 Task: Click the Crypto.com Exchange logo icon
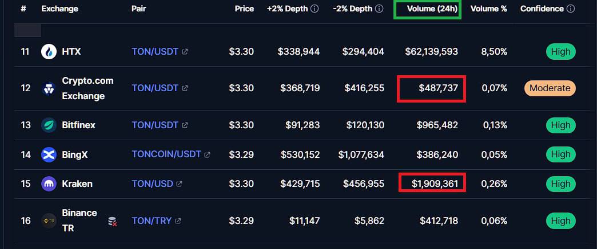pyautogui.click(x=49, y=88)
